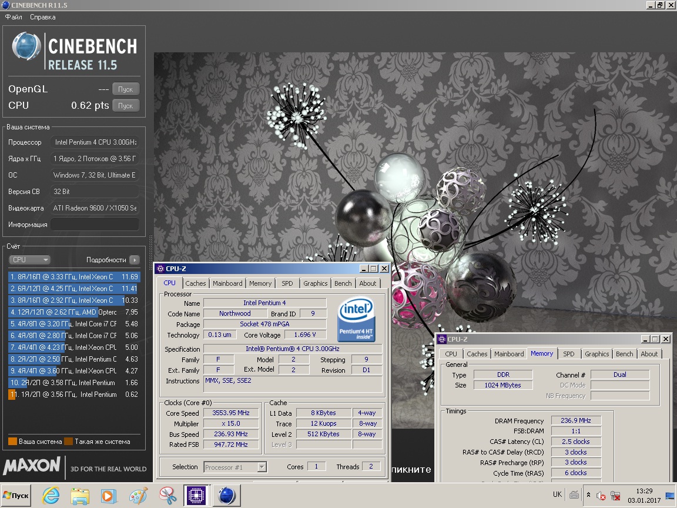677x508 pixels.
Task: Click the Intel Pentium 4 HT logo
Action: (x=356, y=319)
